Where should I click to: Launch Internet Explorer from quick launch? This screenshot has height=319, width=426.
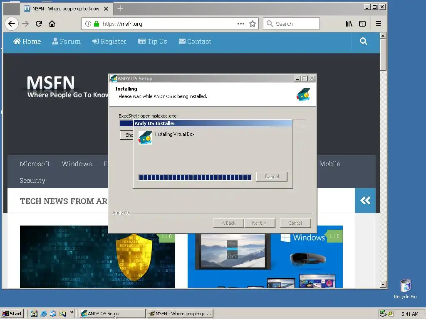click(43, 314)
